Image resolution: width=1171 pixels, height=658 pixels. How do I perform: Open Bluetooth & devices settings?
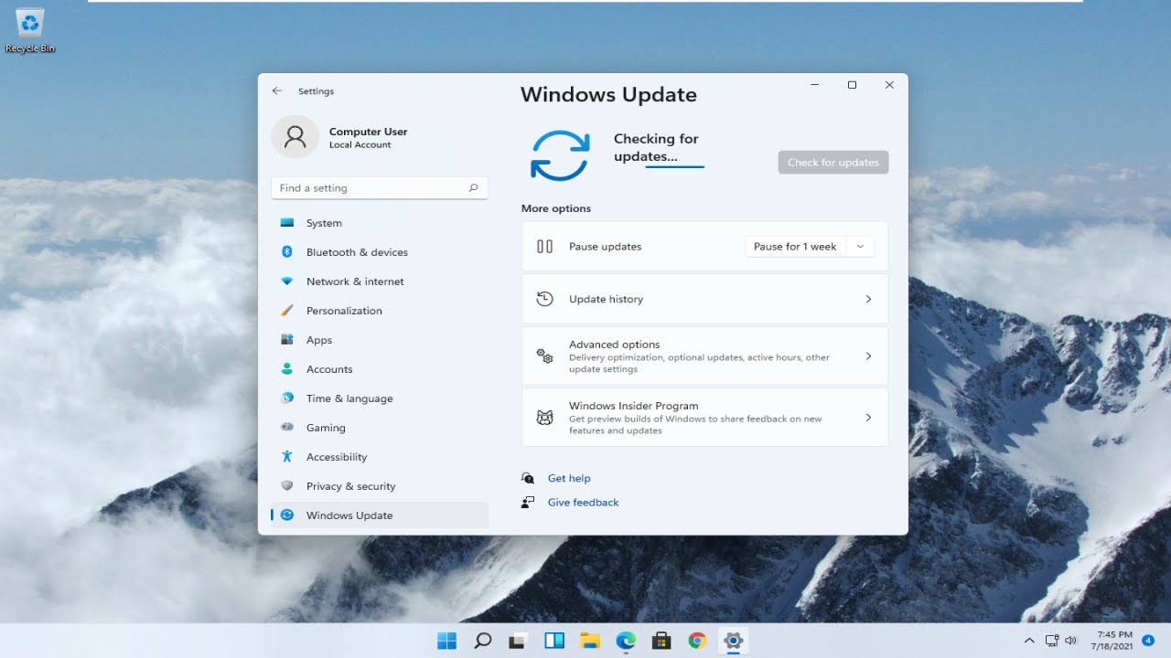(x=357, y=252)
